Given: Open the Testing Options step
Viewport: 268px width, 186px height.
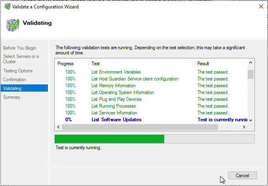Looking at the screenshot, I should [x=18, y=71].
